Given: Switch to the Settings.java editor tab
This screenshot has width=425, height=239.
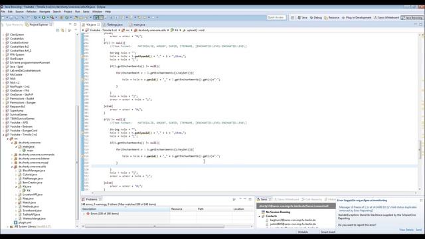Looking at the screenshot, I should point(114,25).
